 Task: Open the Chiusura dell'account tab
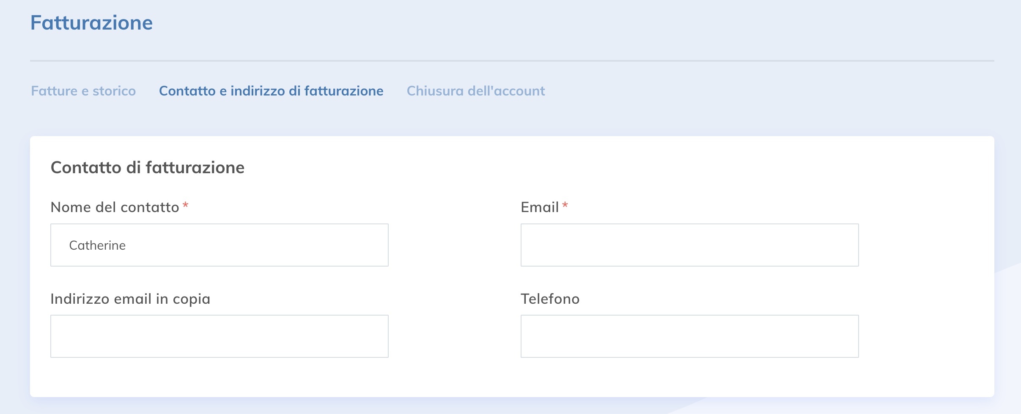coord(475,91)
